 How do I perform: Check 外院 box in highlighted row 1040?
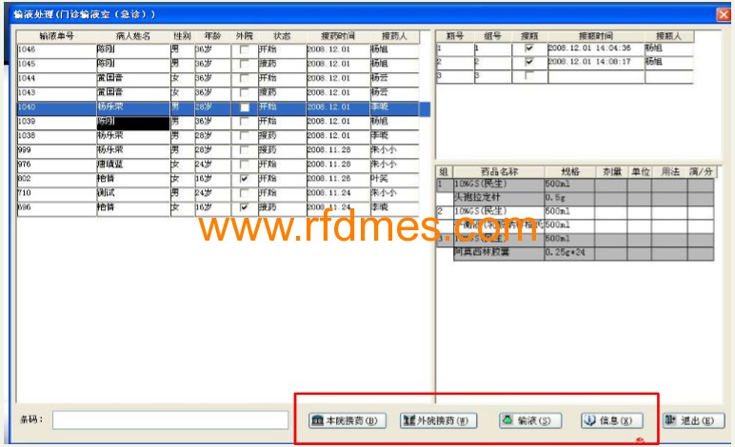pos(245,107)
